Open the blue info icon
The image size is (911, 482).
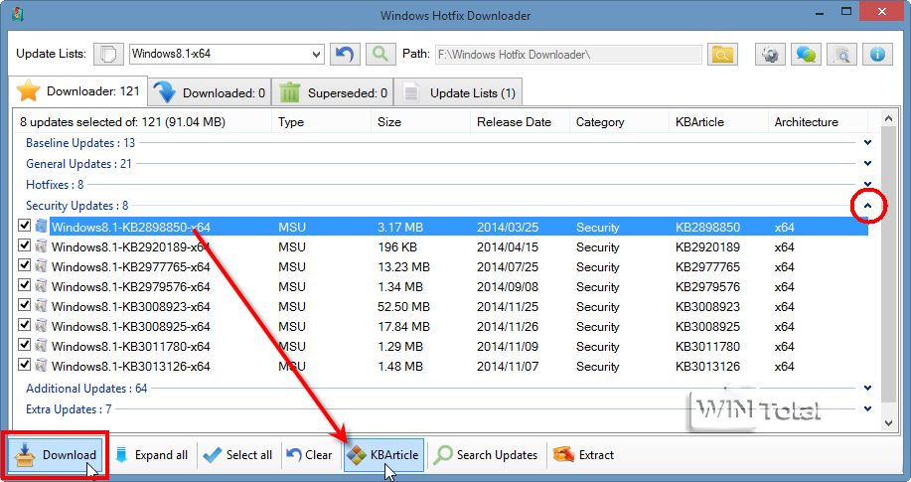[x=877, y=55]
